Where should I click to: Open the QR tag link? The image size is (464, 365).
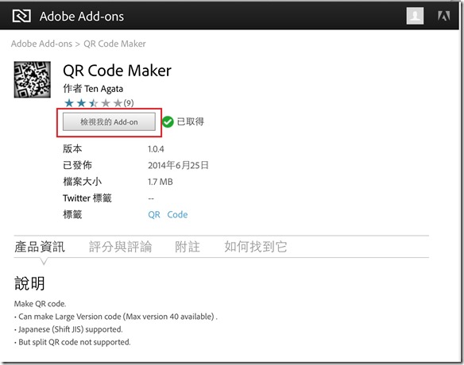[x=154, y=214]
